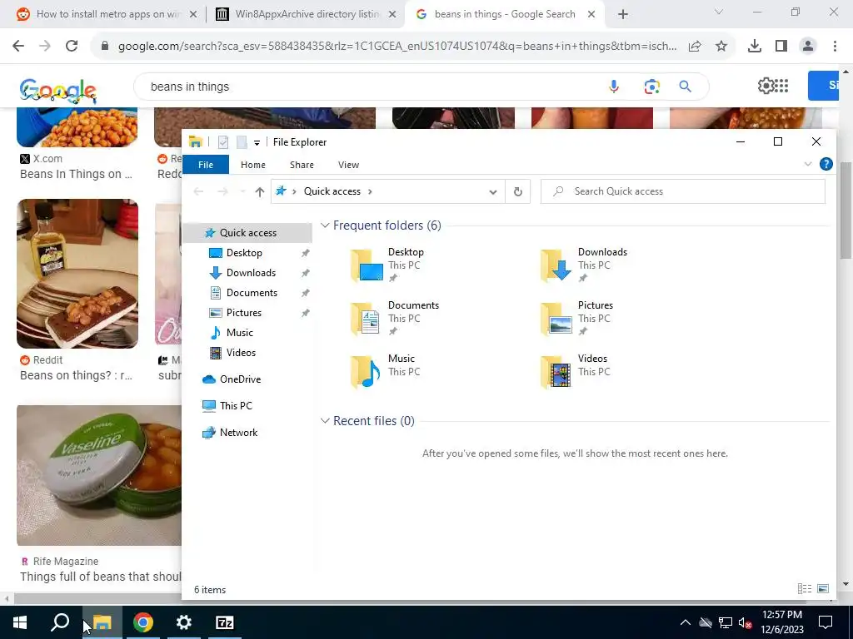Open the address bar history dropdown

coord(493,192)
